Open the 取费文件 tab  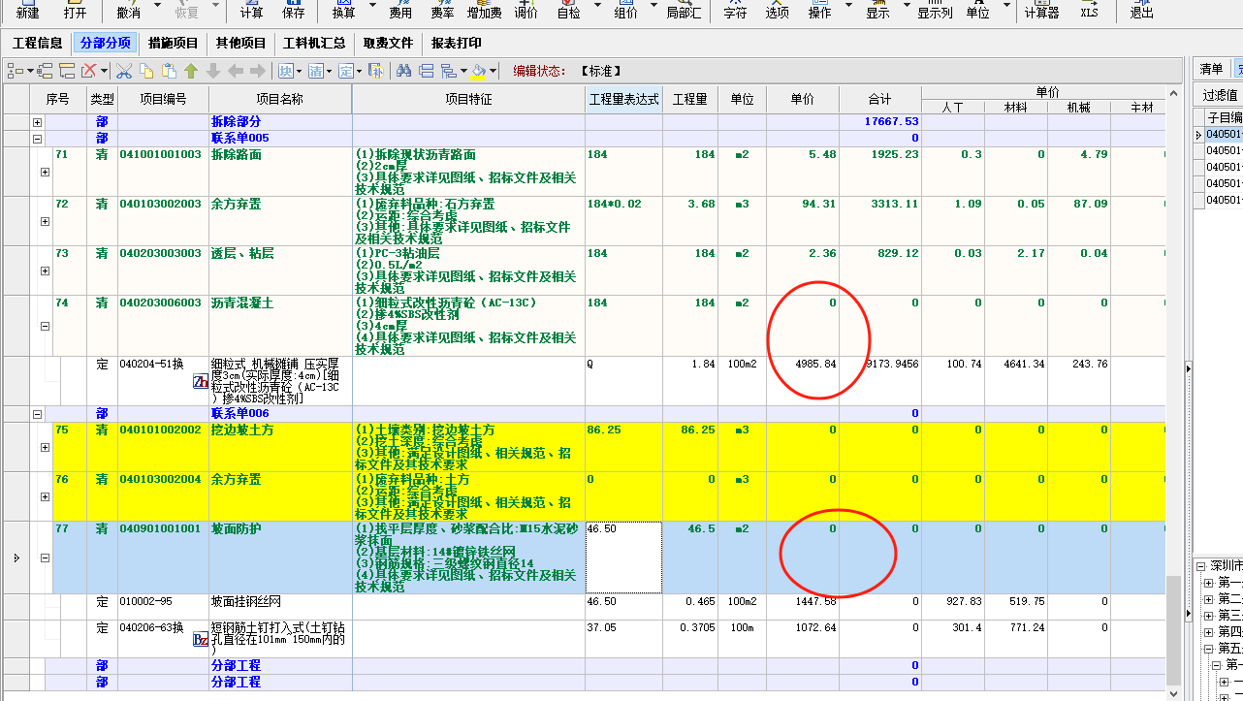[x=388, y=43]
